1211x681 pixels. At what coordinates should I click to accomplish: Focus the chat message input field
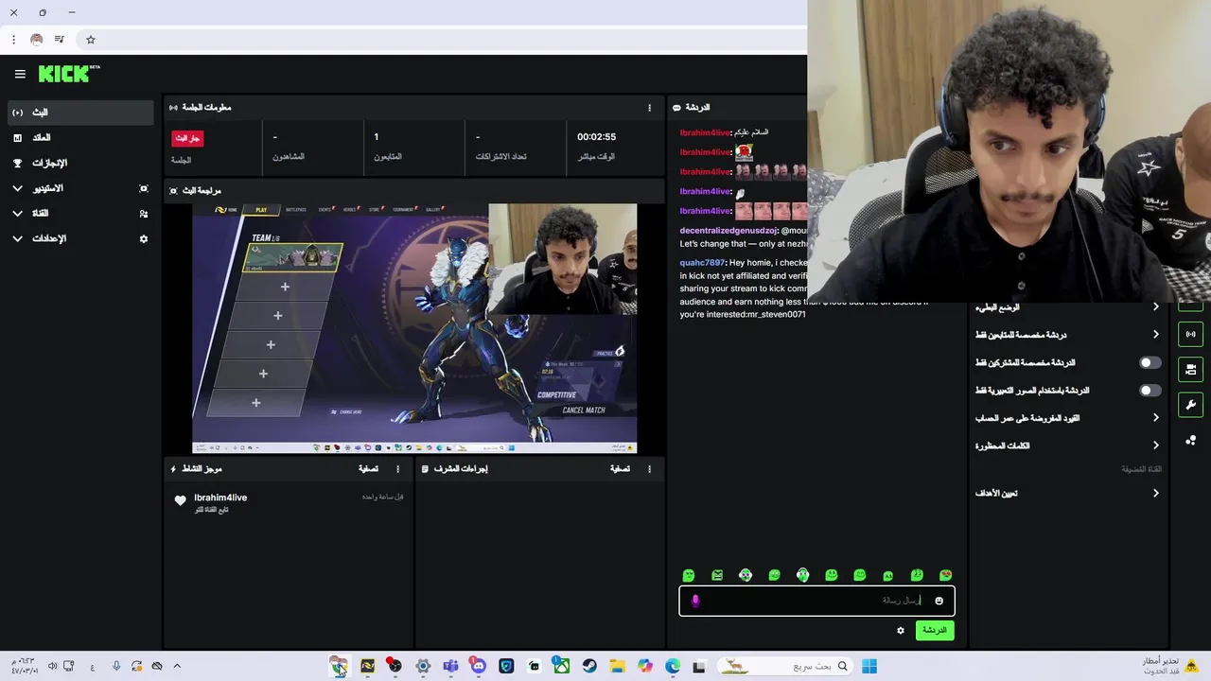click(x=816, y=601)
